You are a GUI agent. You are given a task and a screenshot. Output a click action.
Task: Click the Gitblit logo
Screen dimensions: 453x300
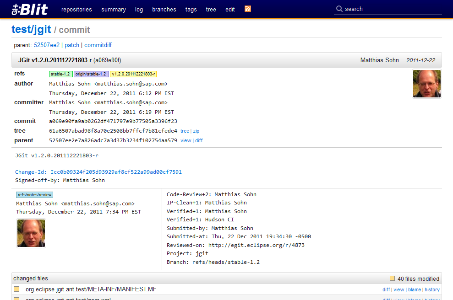pos(29,9)
